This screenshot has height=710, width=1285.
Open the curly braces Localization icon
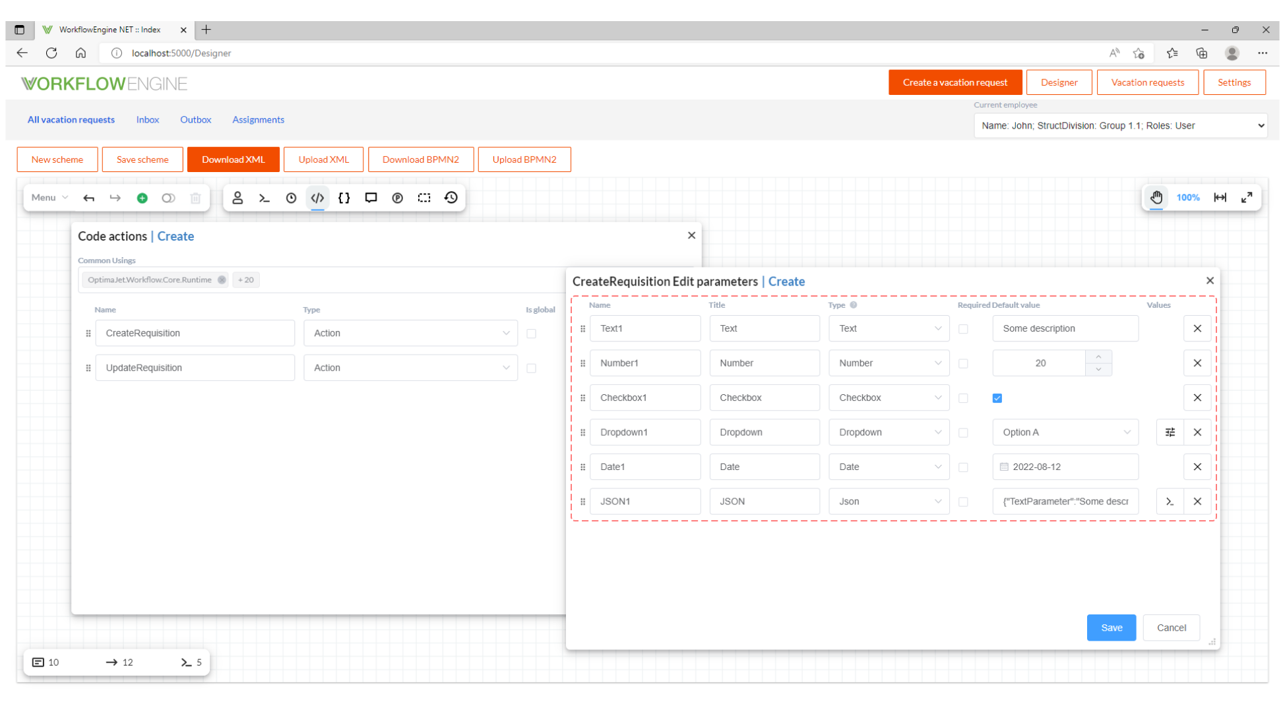344,198
